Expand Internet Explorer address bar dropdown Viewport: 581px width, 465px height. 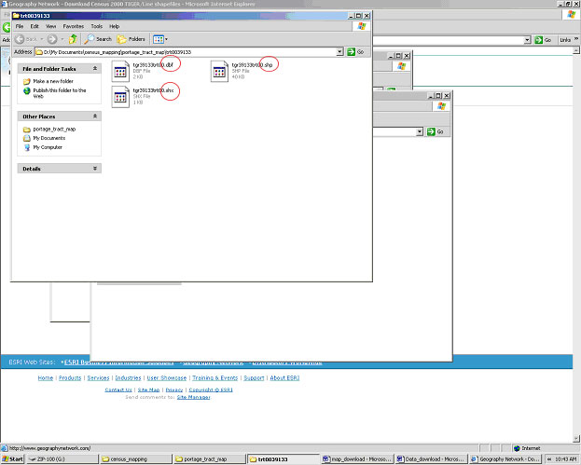pos(527,40)
